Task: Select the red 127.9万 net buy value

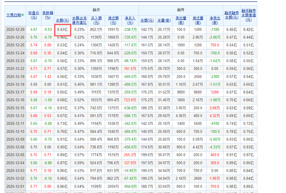Action: tap(130, 163)
